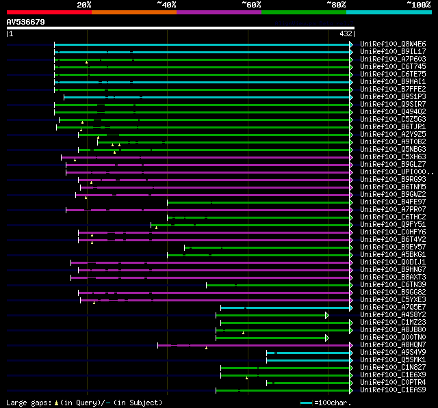Click the AV536679 query name
Viewport: 438px width, 408px height.
tap(26, 22)
